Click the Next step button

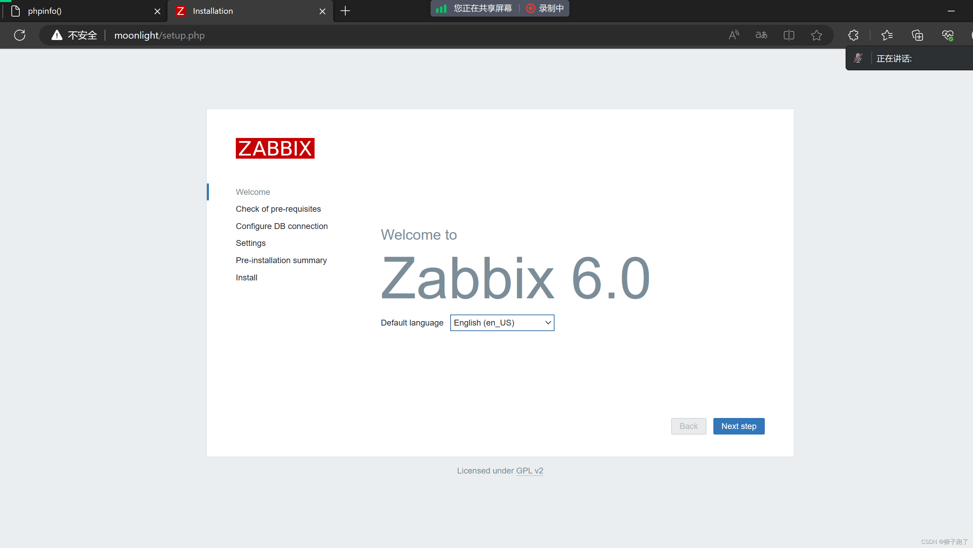pyautogui.click(x=739, y=426)
